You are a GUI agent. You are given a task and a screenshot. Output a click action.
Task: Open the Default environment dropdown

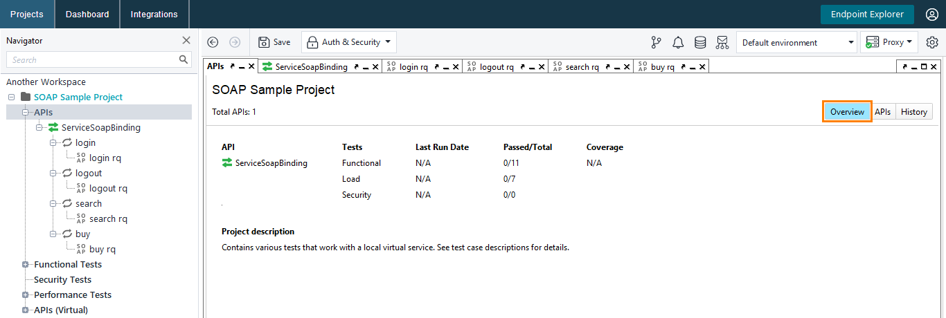[x=796, y=42]
